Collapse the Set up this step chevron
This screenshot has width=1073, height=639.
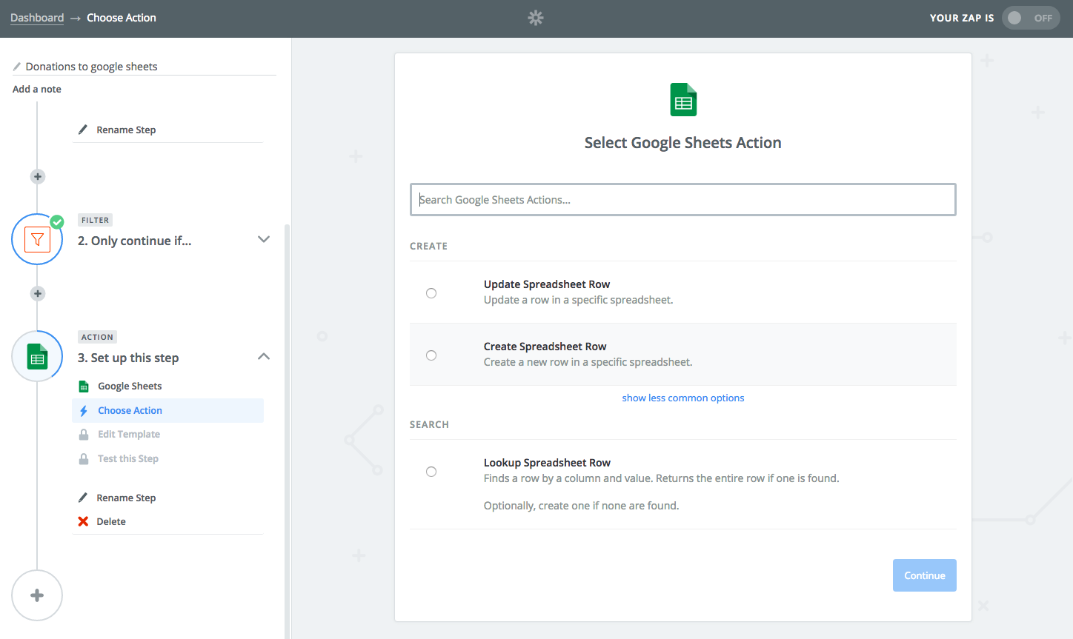coord(264,356)
